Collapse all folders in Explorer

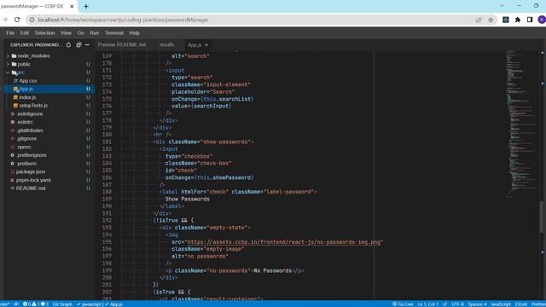tap(78, 45)
